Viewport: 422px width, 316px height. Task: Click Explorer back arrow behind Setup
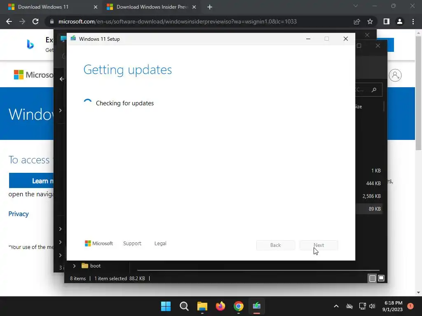(62, 79)
